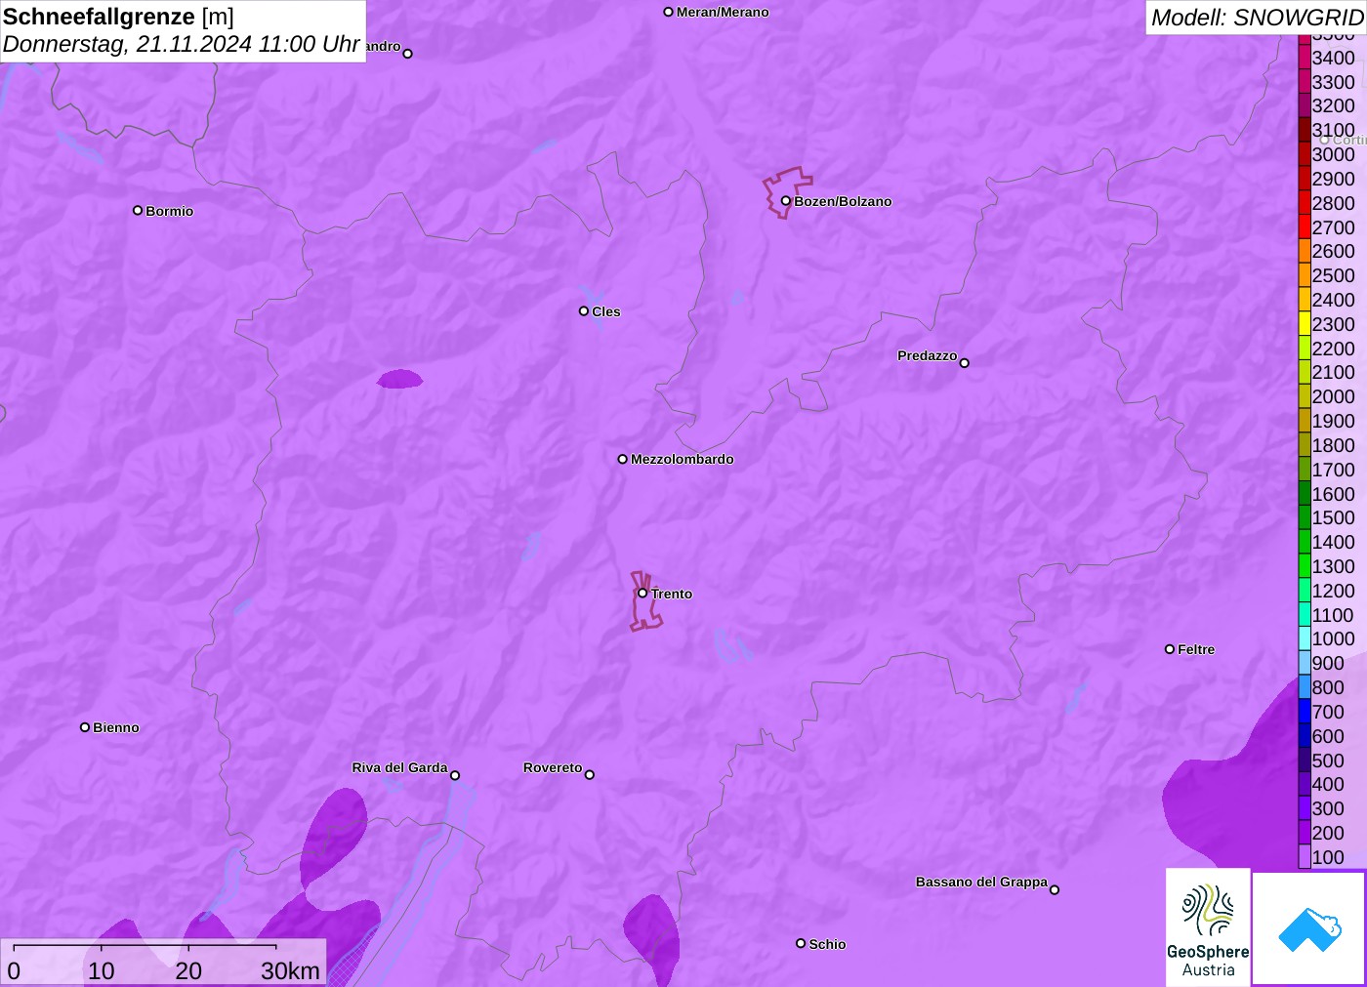Click the GeoSphere Austria logo
The height and width of the screenshot is (987, 1367).
tap(1208, 927)
